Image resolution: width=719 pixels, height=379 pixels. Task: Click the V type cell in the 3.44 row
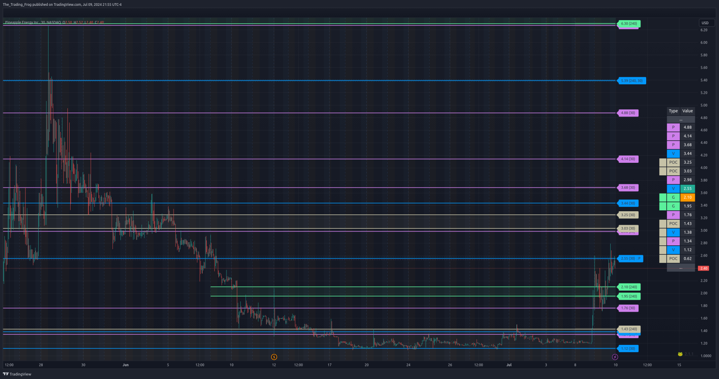[x=673, y=154]
